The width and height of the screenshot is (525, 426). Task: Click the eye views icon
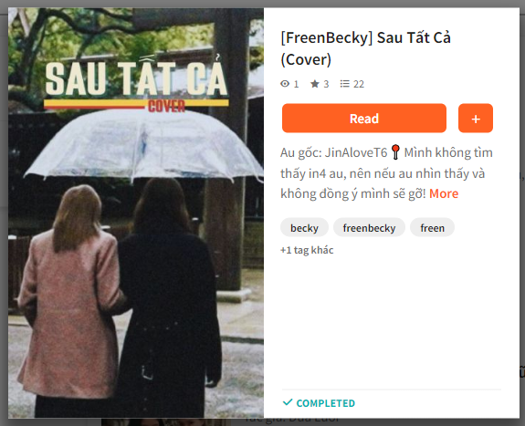point(285,84)
